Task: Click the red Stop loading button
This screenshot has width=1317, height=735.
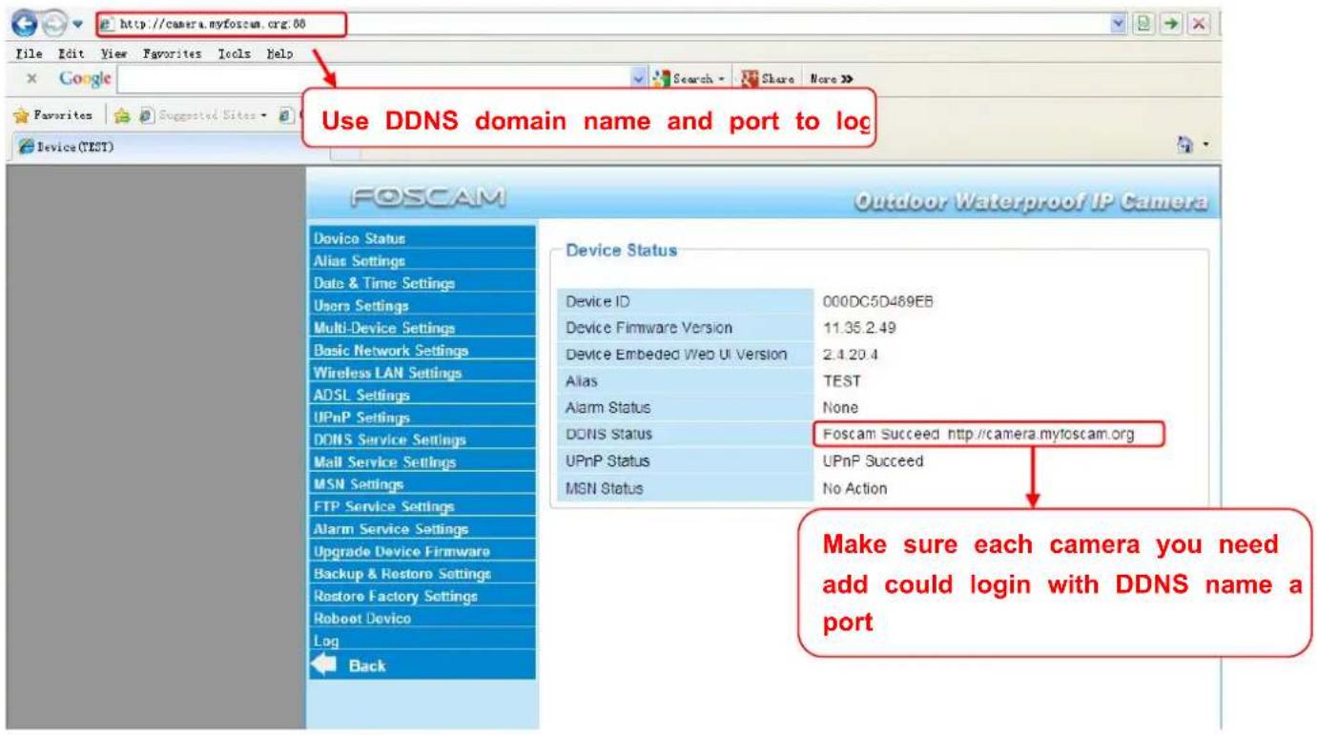Action: click(x=1199, y=25)
